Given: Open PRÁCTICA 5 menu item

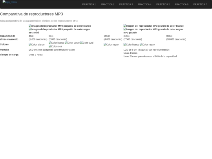Looking at the screenshot, I should (x=163, y=4).
